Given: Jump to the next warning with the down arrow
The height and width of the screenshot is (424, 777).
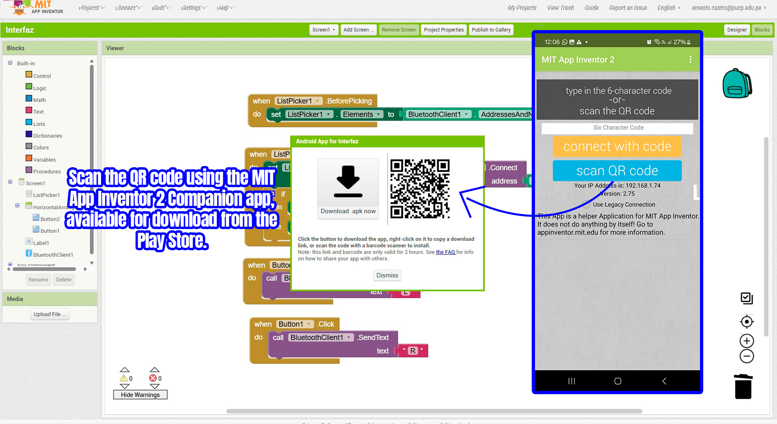Looking at the screenshot, I should [125, 386].
